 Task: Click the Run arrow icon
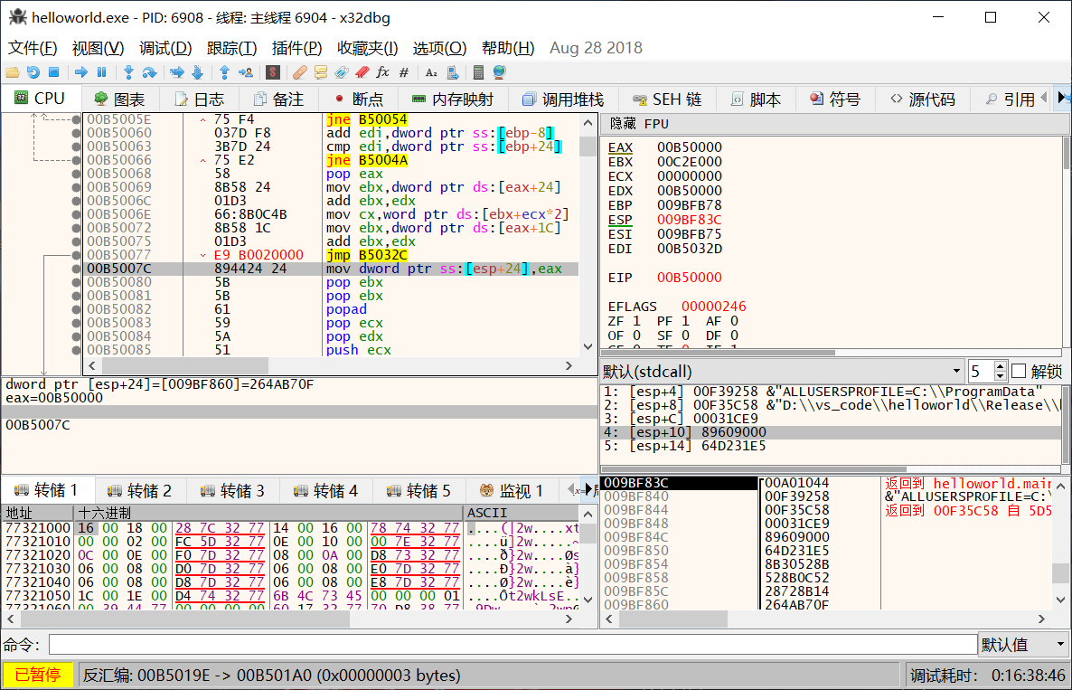coord(80,71)
